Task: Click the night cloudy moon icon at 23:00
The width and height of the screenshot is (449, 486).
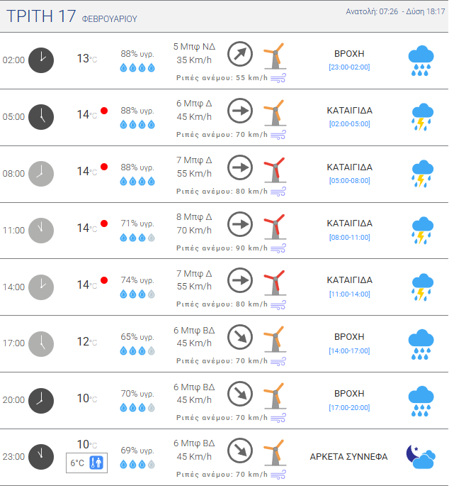Action: (x=421, y=456)
